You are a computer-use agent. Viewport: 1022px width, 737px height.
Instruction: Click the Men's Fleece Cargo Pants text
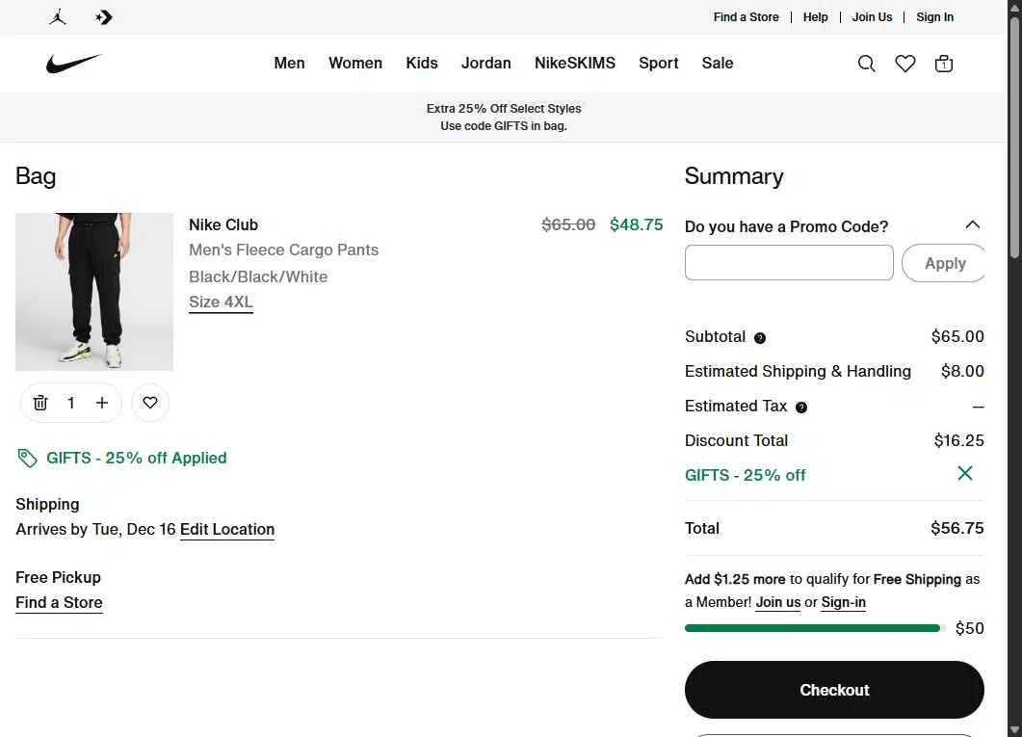coord(283,250)
